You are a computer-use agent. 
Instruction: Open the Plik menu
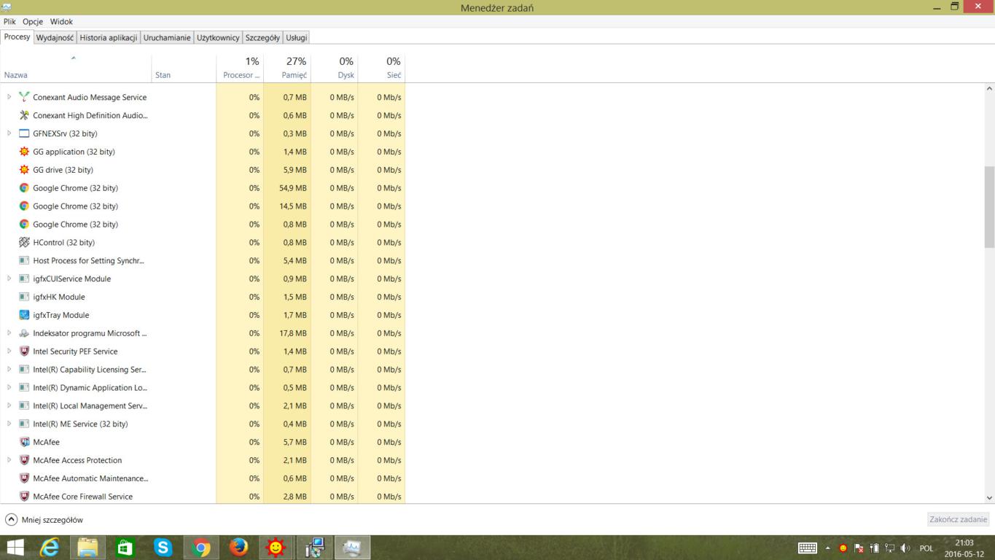(x=9, y=22)
